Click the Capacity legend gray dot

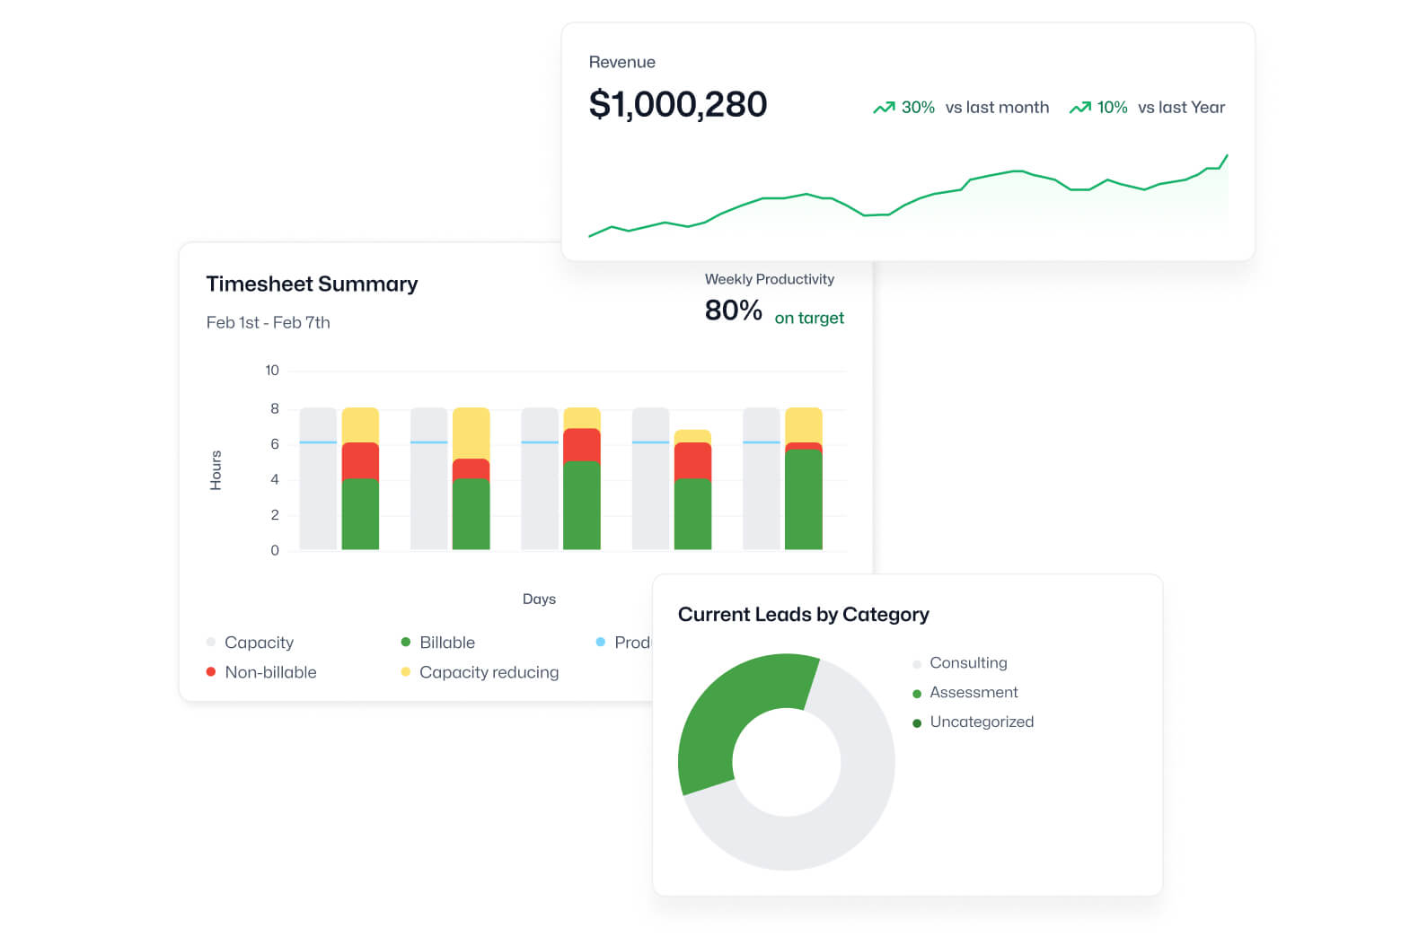pos(211,643)
